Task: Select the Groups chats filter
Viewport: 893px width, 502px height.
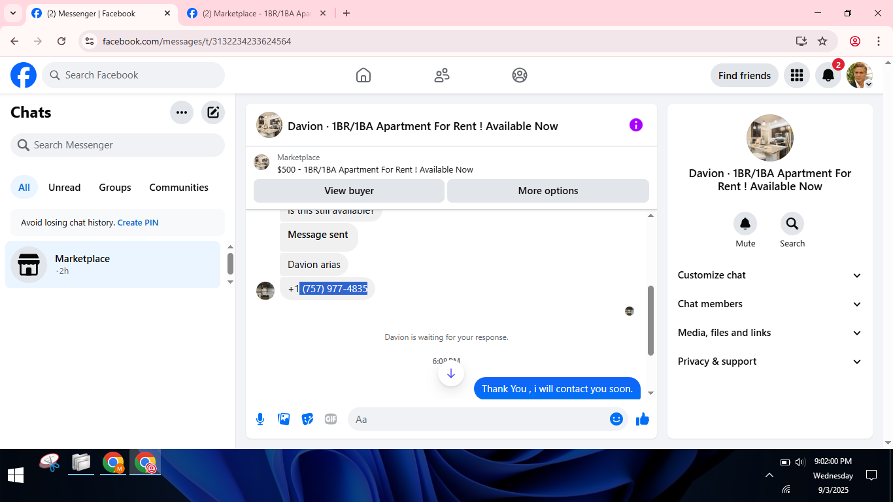Action: tap(115, 188)
